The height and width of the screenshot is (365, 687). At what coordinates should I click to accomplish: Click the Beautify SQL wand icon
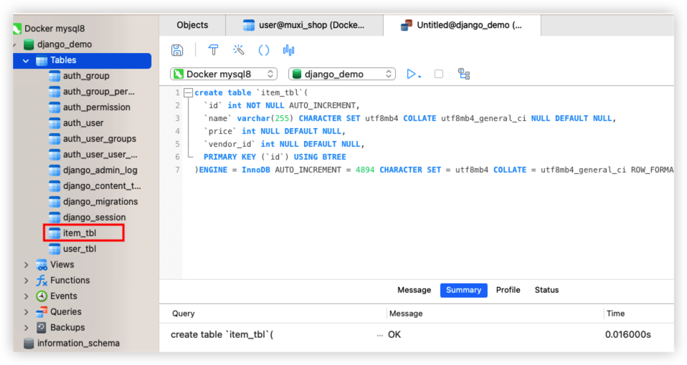(x=239, y=50)
